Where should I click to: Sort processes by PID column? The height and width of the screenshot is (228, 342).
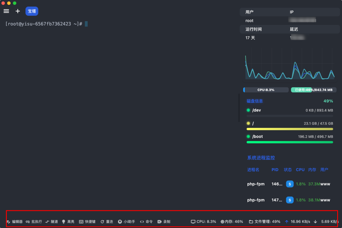(x=275, y=170)
